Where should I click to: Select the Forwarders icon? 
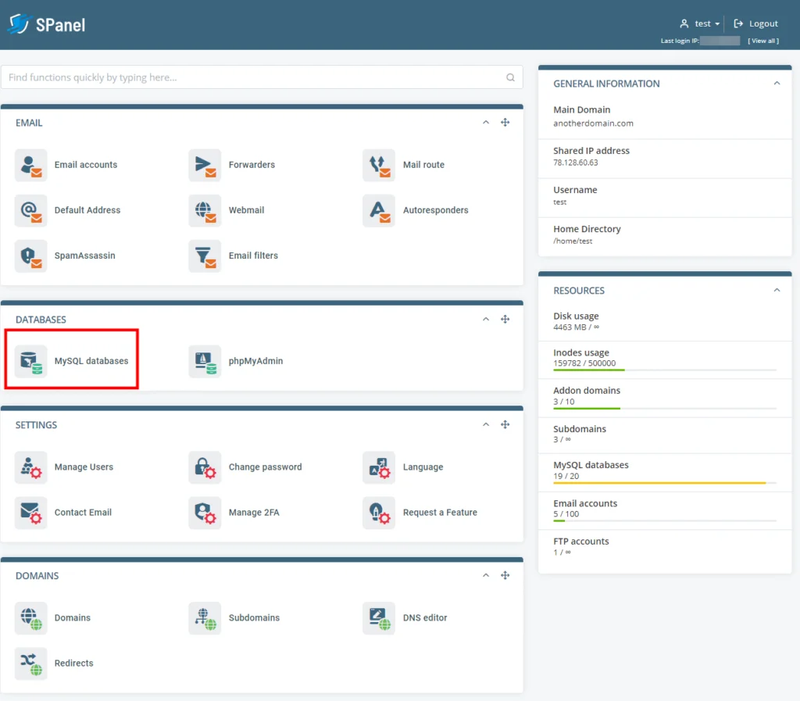coord(205,165)
